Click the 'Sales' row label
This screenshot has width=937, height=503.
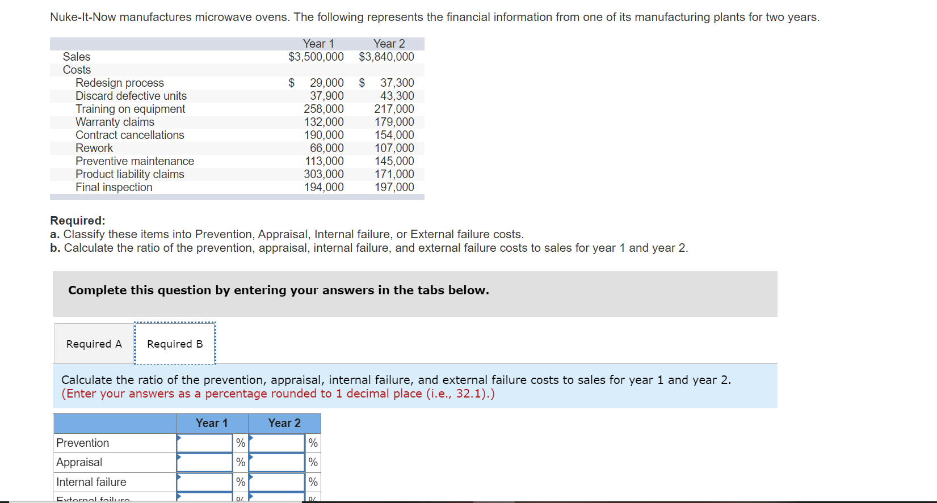tap(77, 57)
